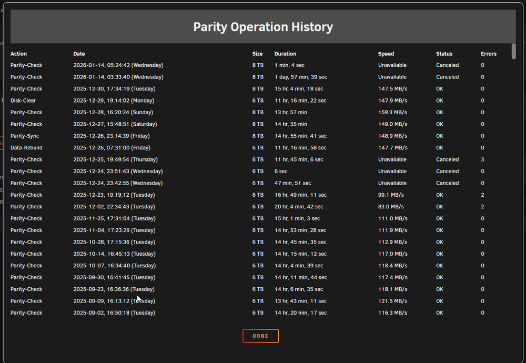Click the Size column header

tap(257, 54)
